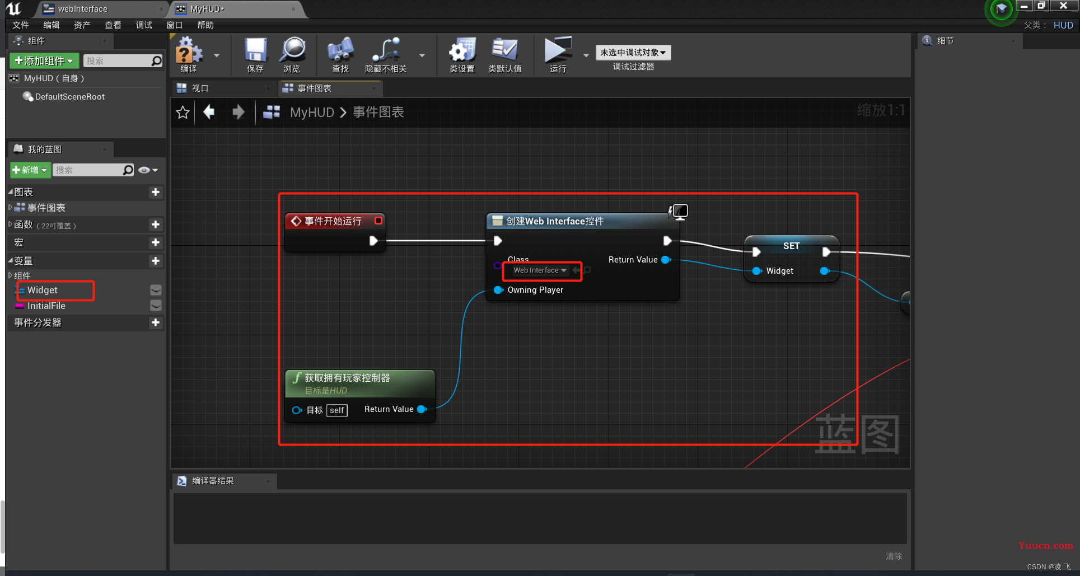Open the 帮助 menu
Screen dimensions: 1080x576
(205, 25)
